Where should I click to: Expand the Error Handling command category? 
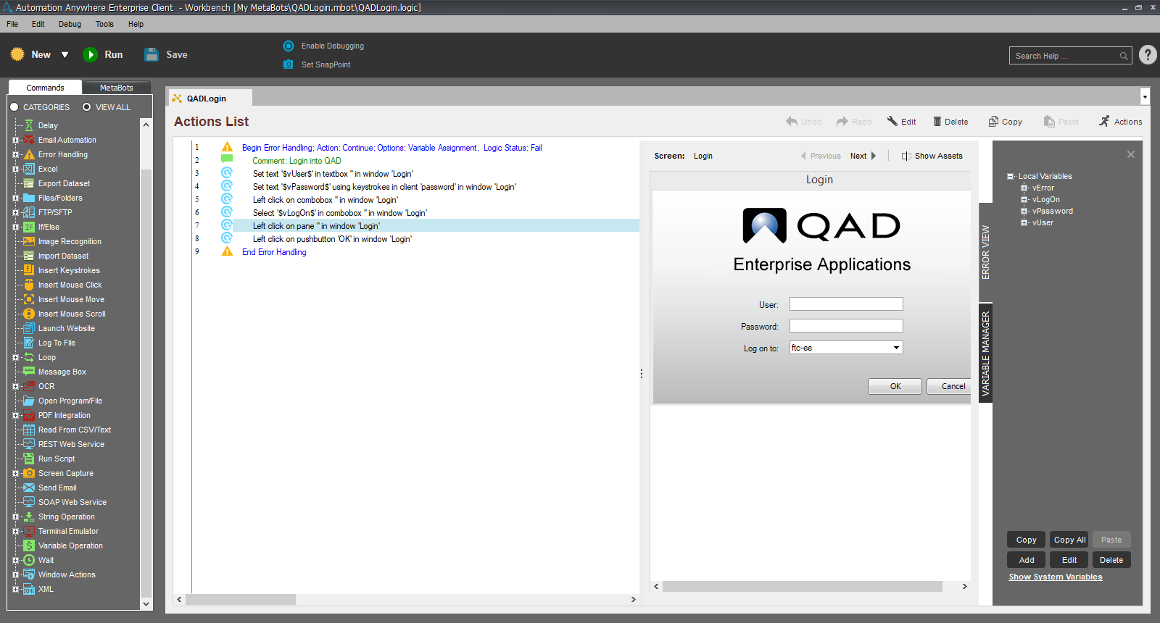click(x=15, y=154)
